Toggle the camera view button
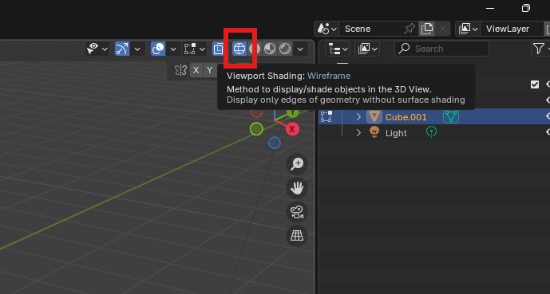Image resolution: width=550 pixels, height=294 pixels. (297, 212)
